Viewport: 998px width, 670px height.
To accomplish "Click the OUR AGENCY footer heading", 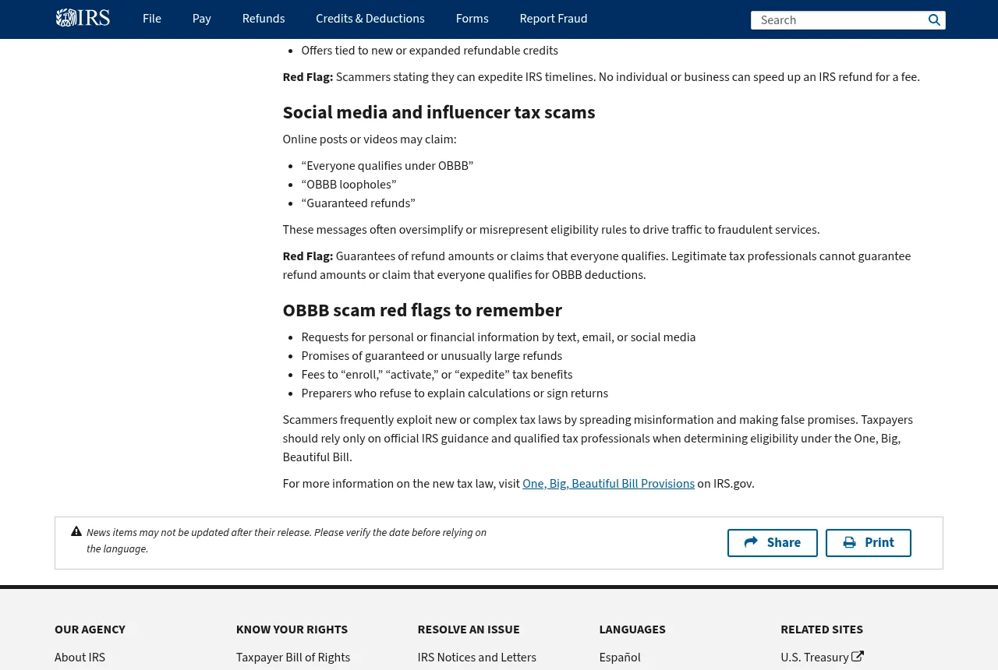I will coord(90,629).
